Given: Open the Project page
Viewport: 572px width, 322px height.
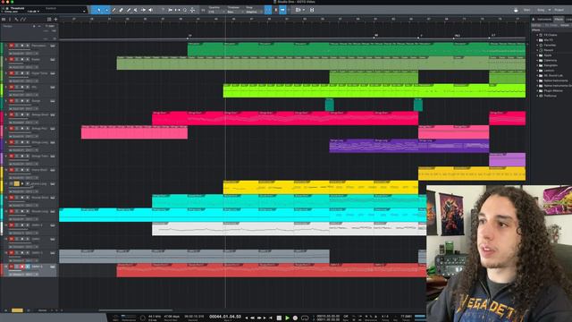Looking at the screenshot, I should [559, 10].
